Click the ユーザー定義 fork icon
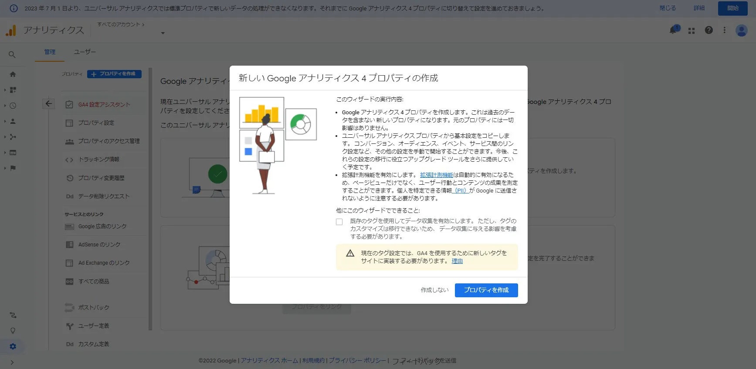 (x=69, y=326)
